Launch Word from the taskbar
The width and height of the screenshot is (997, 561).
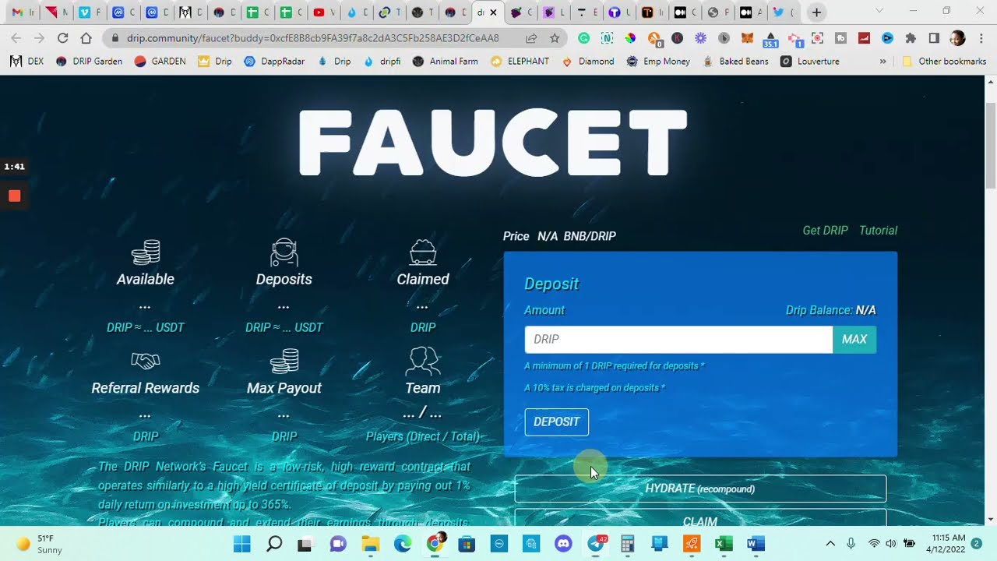click(756, 544)
